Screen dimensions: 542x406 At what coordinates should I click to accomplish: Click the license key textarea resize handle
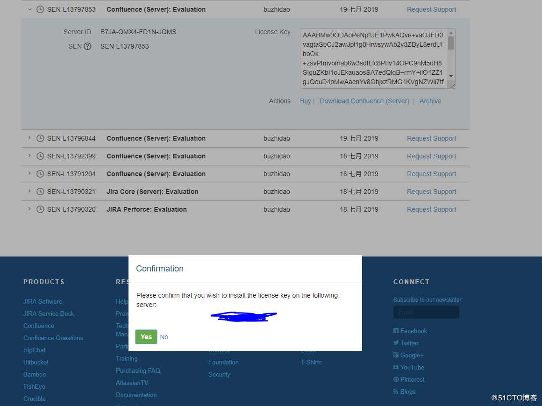[451, 85]
